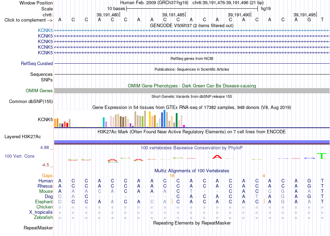Screen dimensions: 330x236
Task: Click the cyan bar in GTEx chart
Action: pyautogui.click(x=104, y=122)
